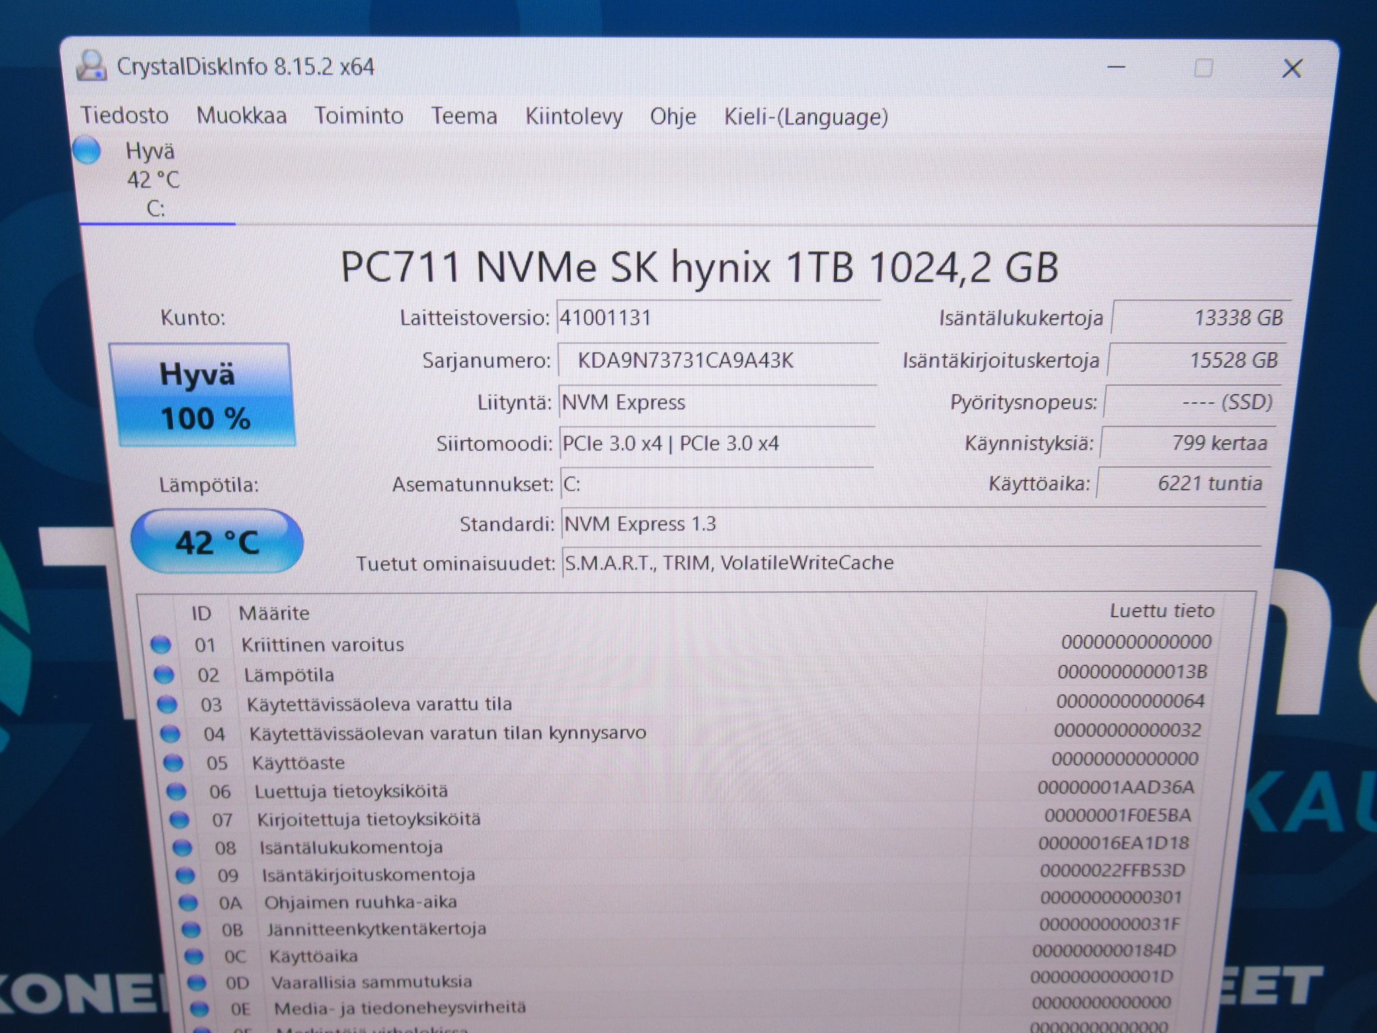This screenshot has height=1033, width=1377.
Task: Click status icon for Vaarallisia sammutuksia row
Action: click(196, 983)
